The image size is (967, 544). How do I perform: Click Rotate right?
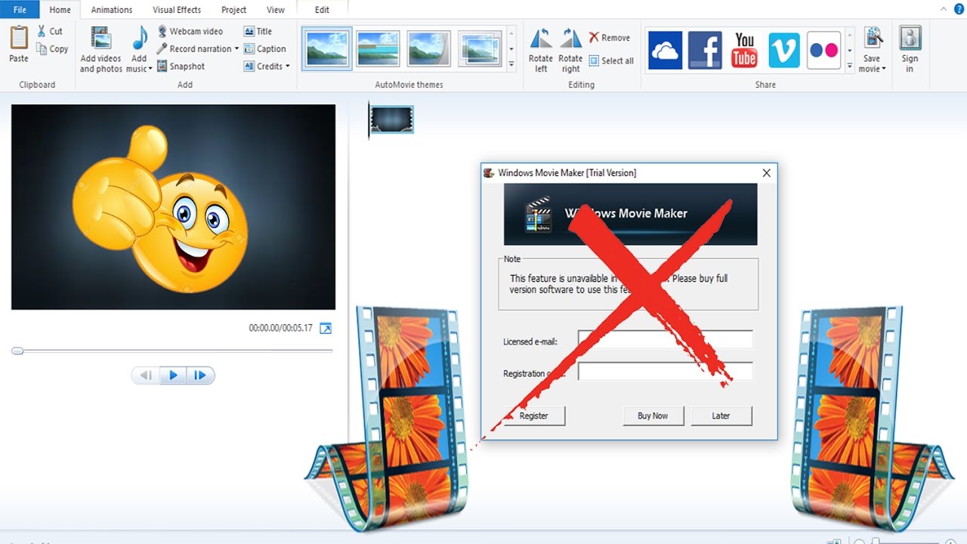pos(570,50)
